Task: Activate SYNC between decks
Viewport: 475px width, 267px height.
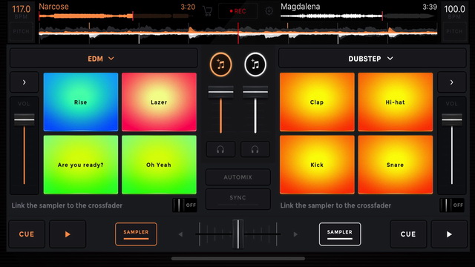Action: (237, 199)
